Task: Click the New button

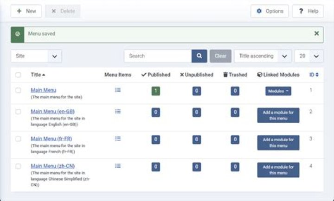Action: (26, 11)
